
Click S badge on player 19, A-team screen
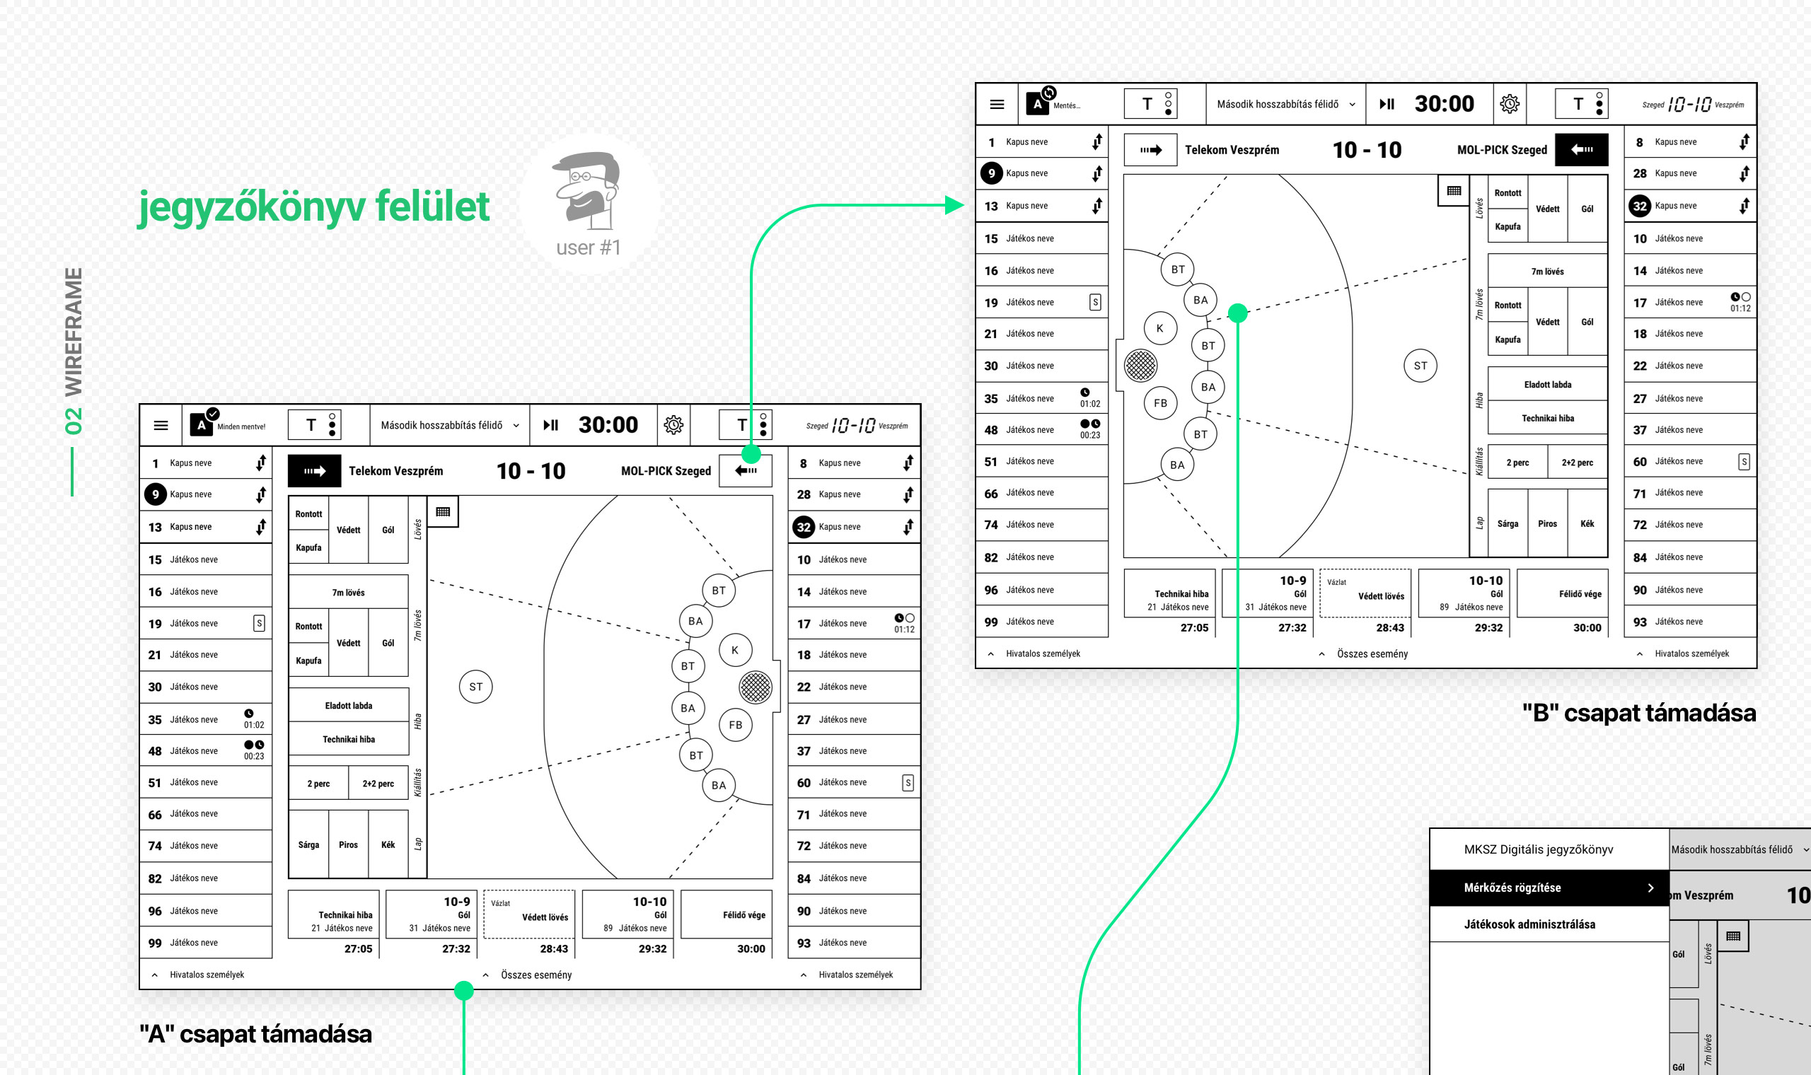[260, 623]
